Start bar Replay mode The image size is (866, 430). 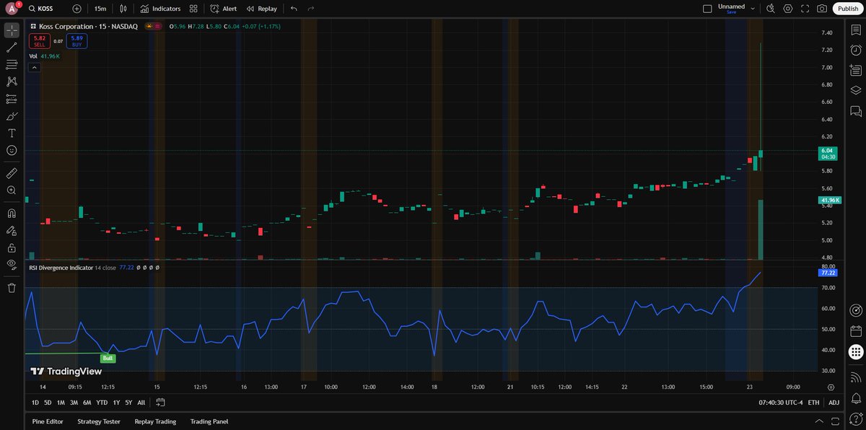coord(261,9)
